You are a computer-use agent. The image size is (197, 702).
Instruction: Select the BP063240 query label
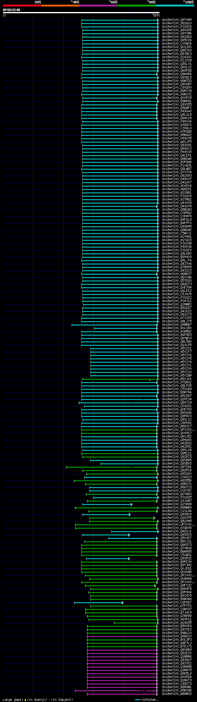12,10
